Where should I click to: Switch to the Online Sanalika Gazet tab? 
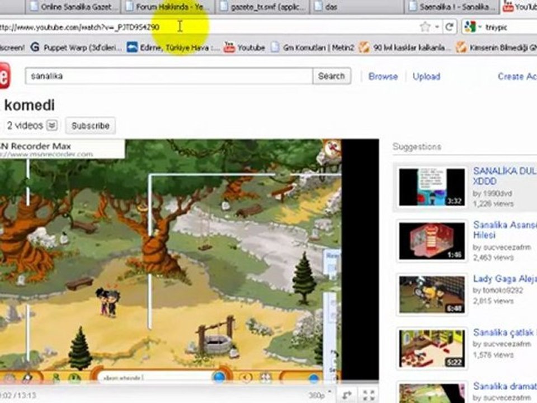coord(72,7)
